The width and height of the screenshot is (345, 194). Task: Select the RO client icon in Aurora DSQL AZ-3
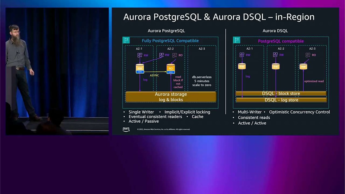click(308, 55)
